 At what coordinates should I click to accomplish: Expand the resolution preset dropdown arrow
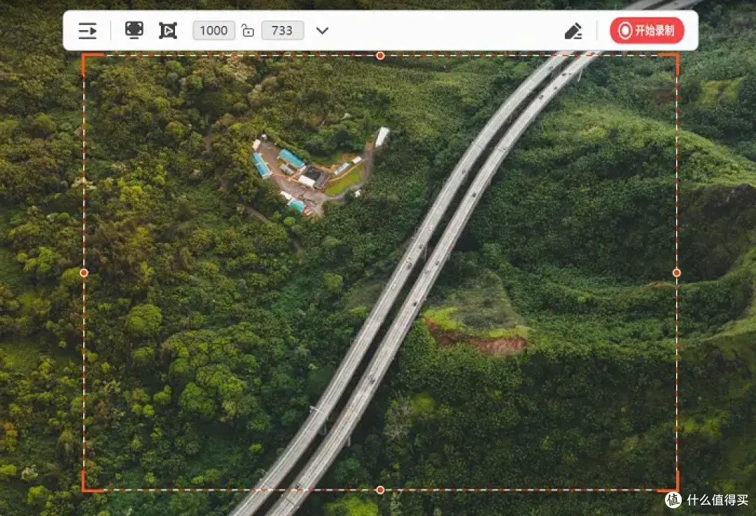tap(322, 31)
